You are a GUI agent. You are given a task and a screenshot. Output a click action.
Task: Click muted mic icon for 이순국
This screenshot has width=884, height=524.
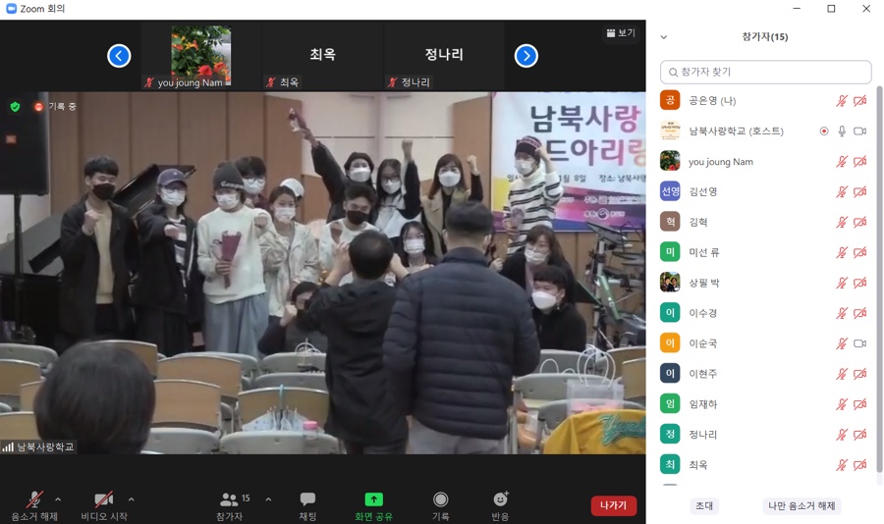tap(841, 343)
